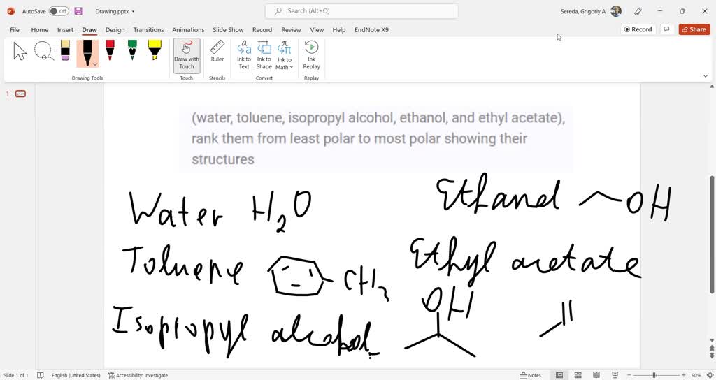
Task: Select the arrow Select Objects tool
Action: 20,51
